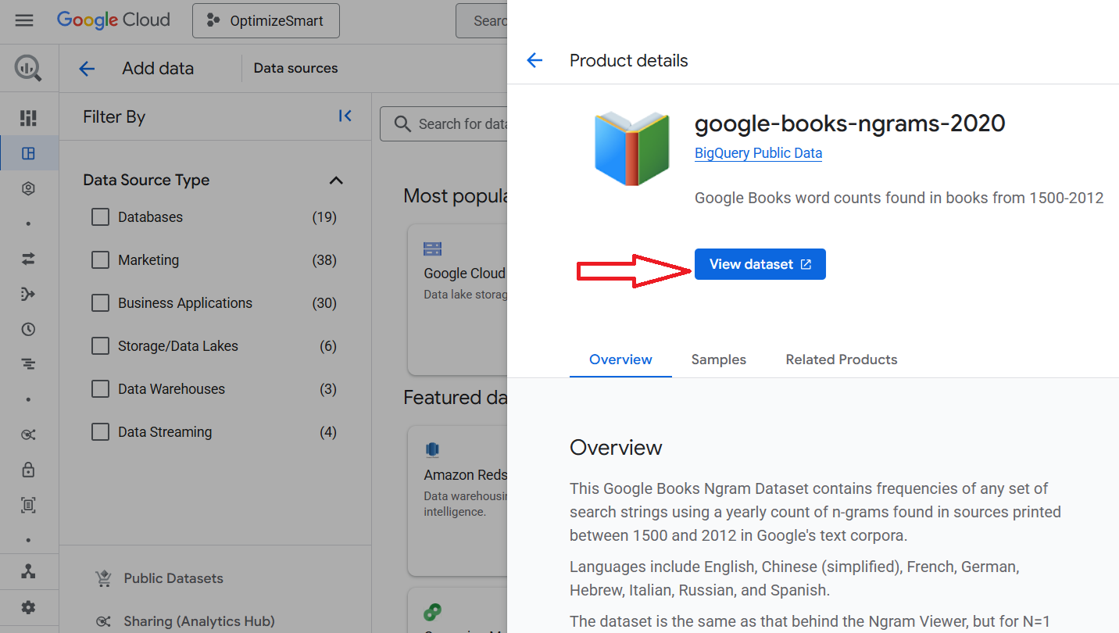Image resolution: width=1119 pixels, height=633 pixels.
Task: Open the settings gear in left sidebar
Action: [x=28, y=607]
